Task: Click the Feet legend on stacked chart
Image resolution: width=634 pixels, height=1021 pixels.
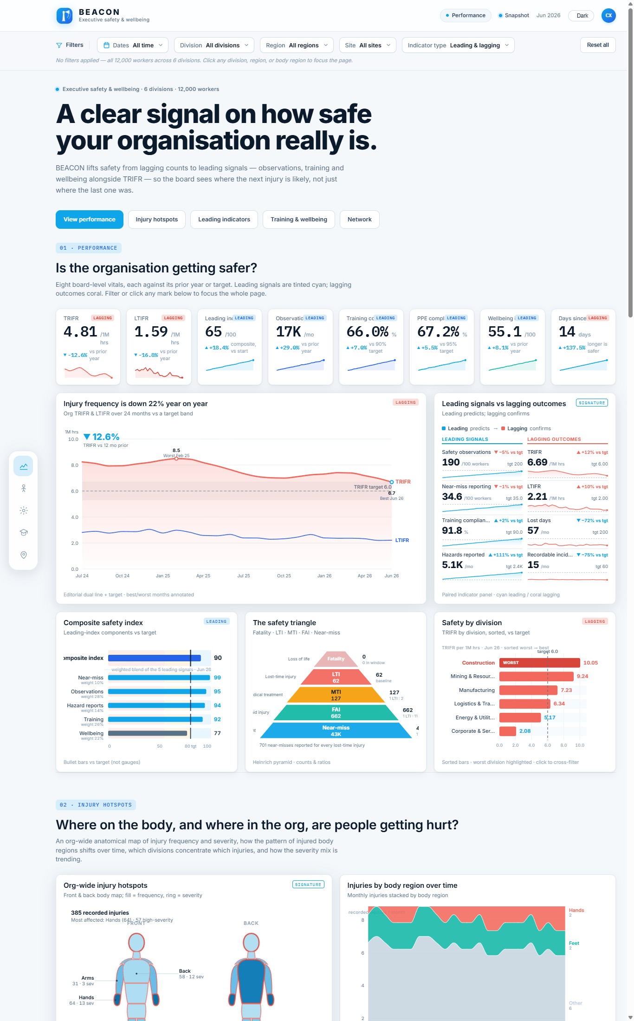Action: (574, 943)
